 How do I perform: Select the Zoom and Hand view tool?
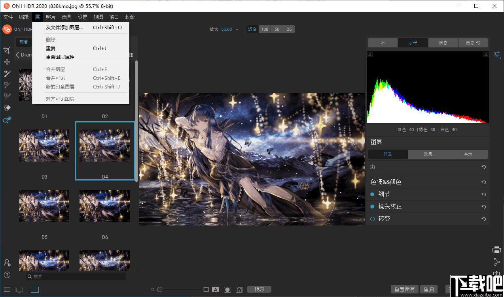[x=7, y=120]
